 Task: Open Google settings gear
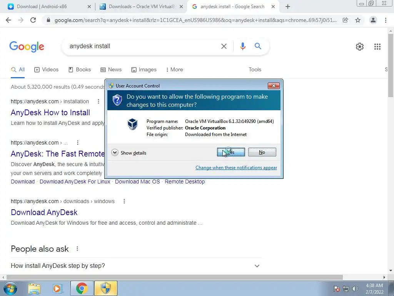[360, 47]
